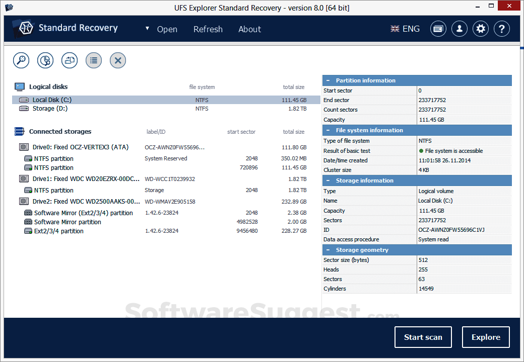Screen dimensions: 524x362
Task: Collapse the Storage geometry section
Action: [x=328, y=250]
